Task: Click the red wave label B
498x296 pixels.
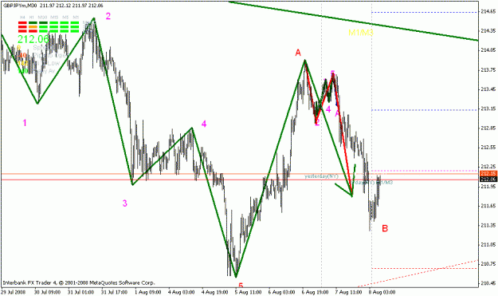Action: (x=385, y=228)
